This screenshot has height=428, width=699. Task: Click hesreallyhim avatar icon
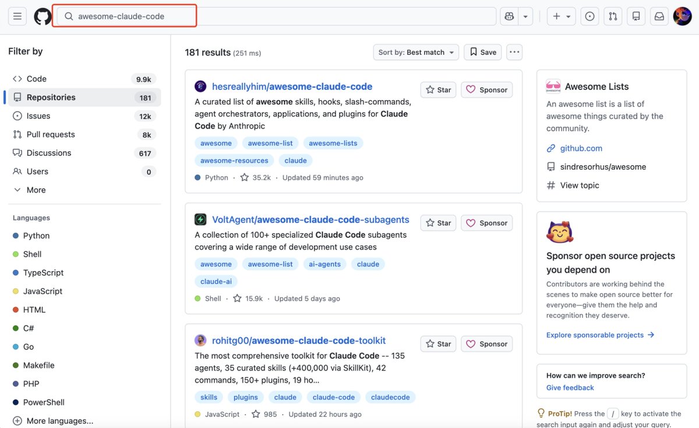click(x=200, y=87)
